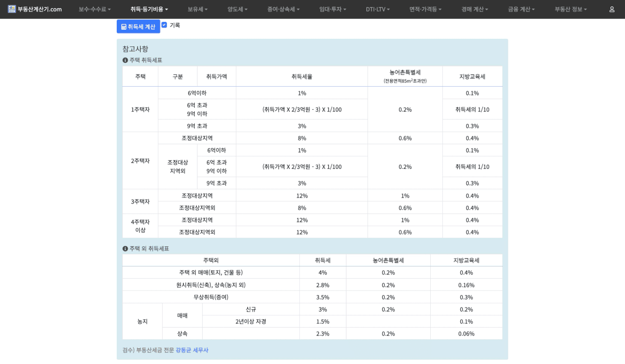The width and height of the screenshot is (625, 364).
Task: Expand the 임대·투자 menu
Action: (x=333, y=9)
